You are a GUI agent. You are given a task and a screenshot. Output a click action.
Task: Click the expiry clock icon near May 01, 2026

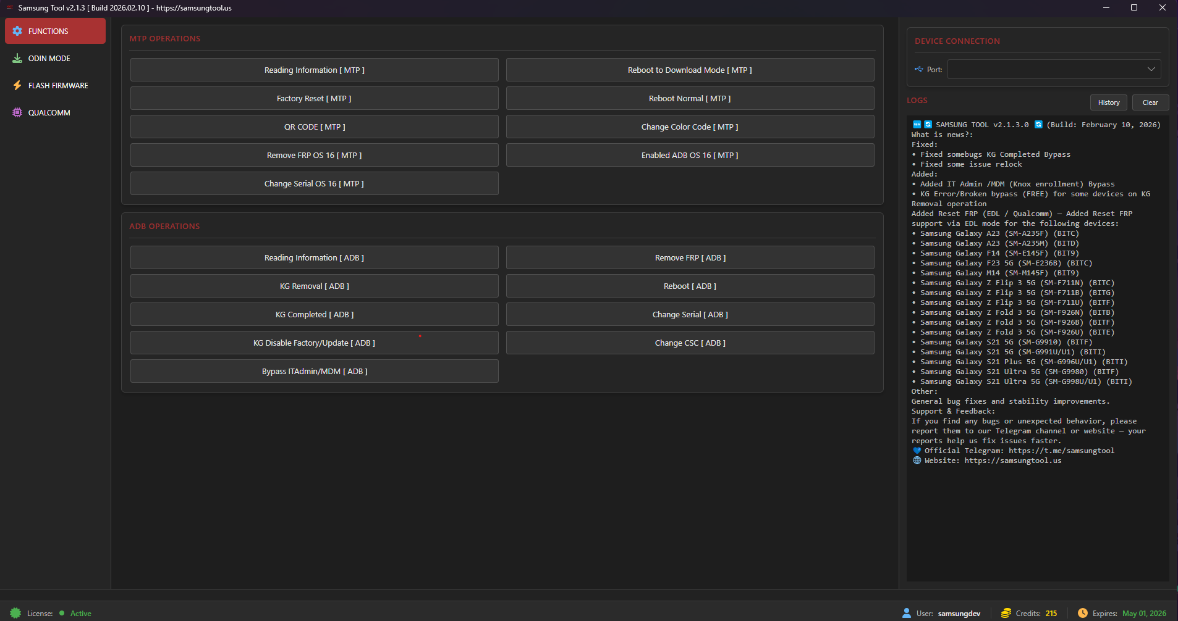(1083, 612)
